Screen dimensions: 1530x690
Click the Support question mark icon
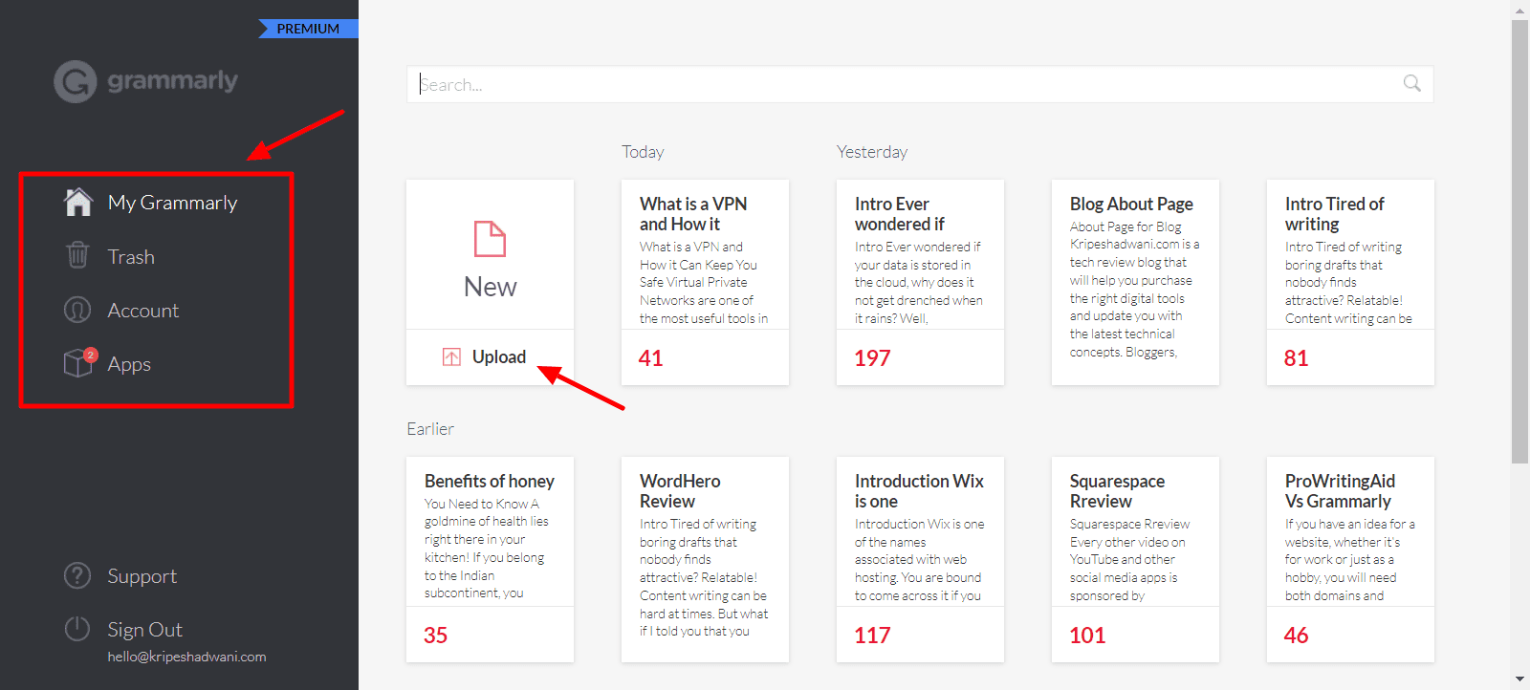[77, 575]
